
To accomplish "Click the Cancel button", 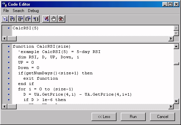I will (162, 117).
